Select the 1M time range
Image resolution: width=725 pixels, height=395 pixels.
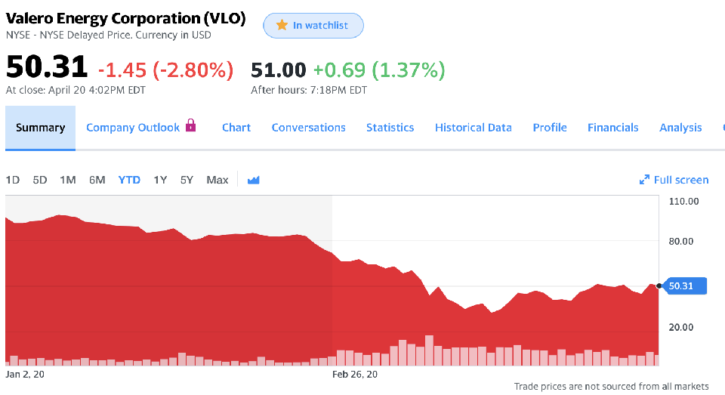[x=68, y=180]
